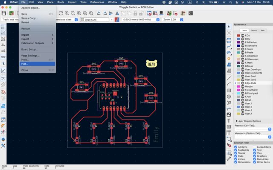Select the Tune track length tool

tap(229, 52)
